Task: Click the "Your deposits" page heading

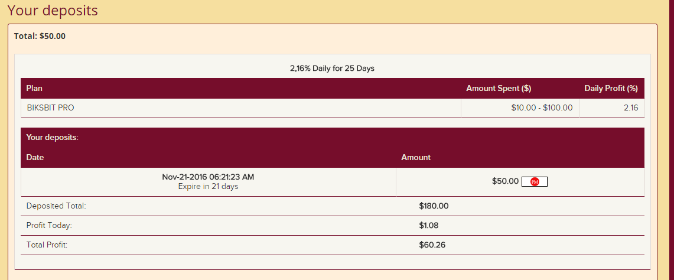Action: [53, 11]
